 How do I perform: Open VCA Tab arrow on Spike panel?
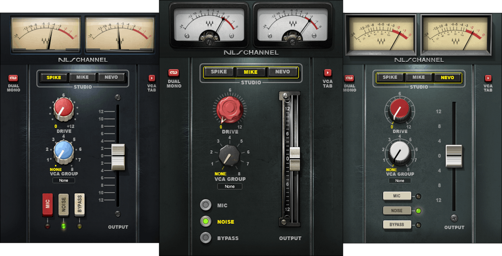(152, 78)
